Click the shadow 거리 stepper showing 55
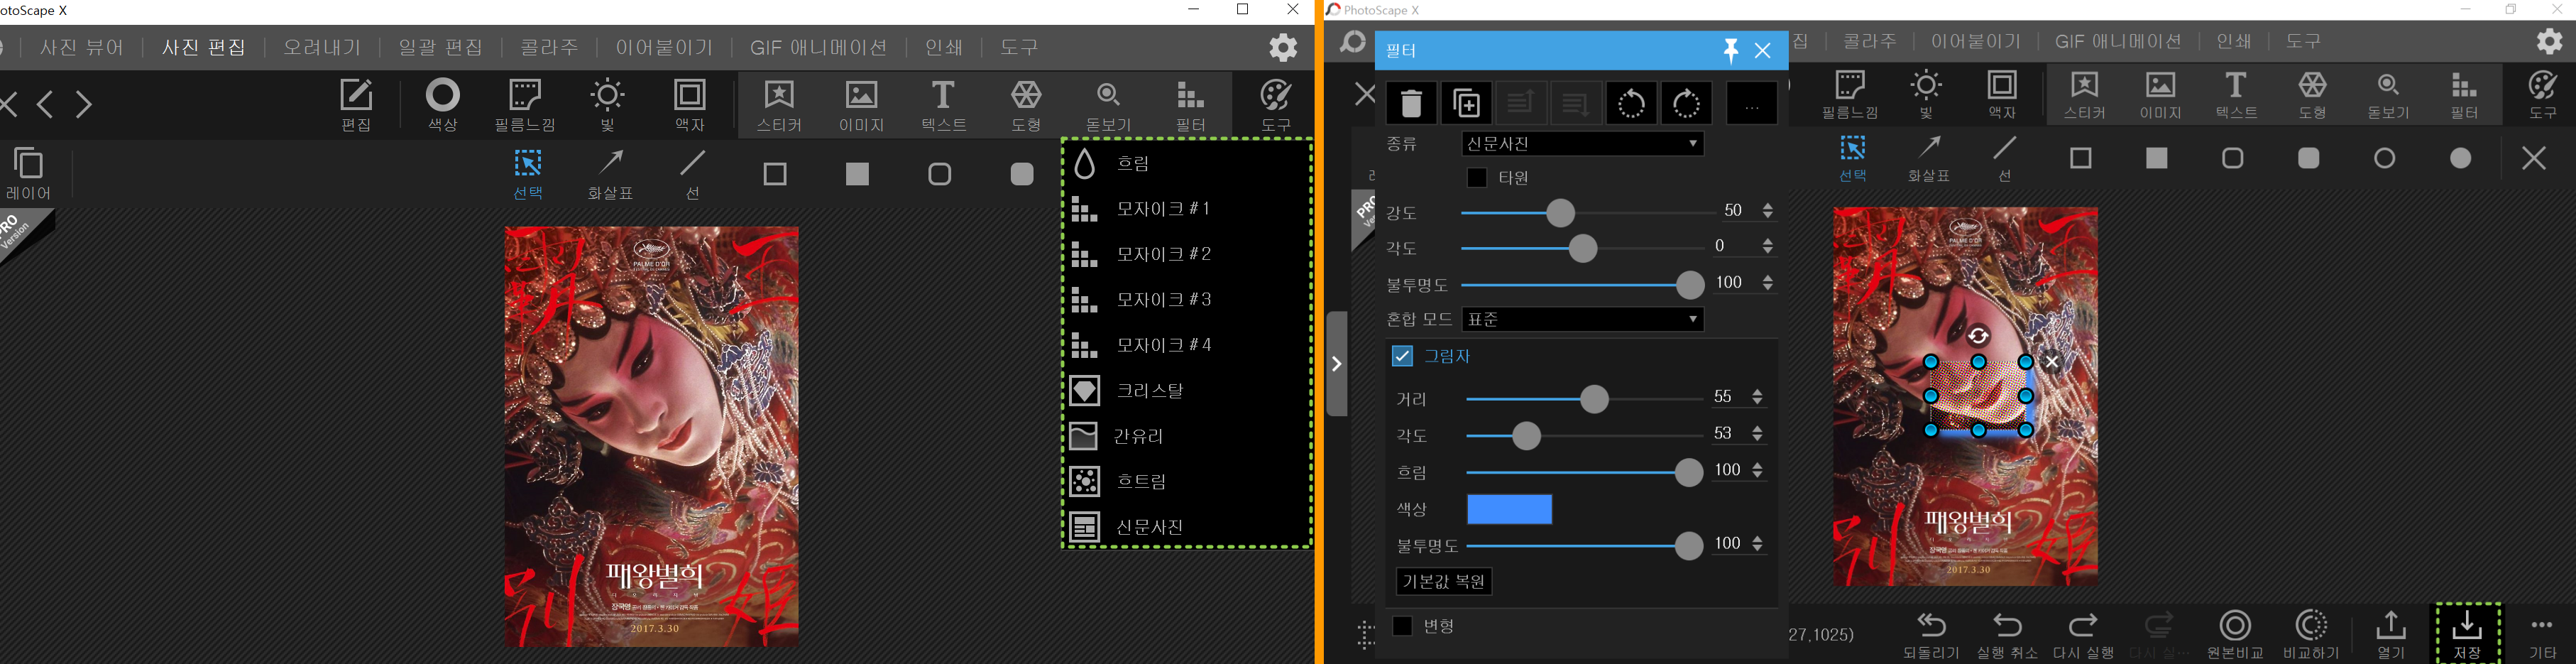Screen dimensions: 2576x664 coord(1758,398)
